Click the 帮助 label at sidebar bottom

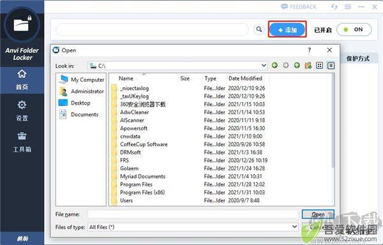[x=22, y=239]
